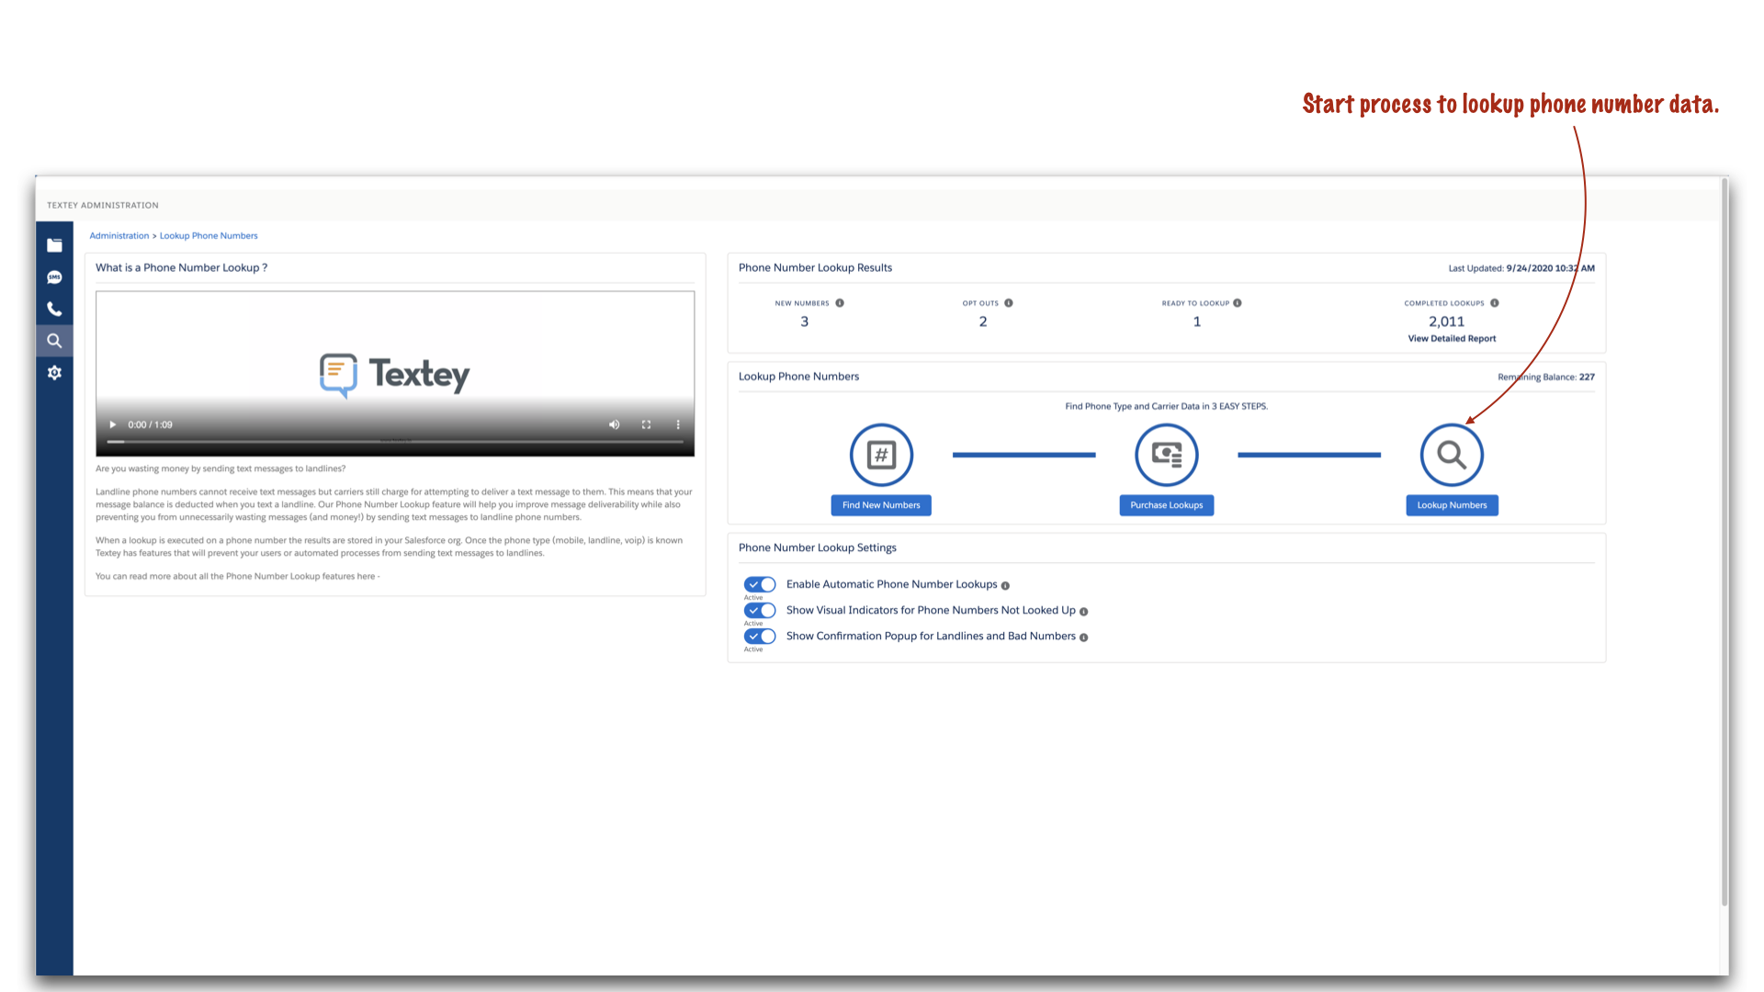Click the New Numbers value 3
1764x992 pixels.
tap(804, 321)
